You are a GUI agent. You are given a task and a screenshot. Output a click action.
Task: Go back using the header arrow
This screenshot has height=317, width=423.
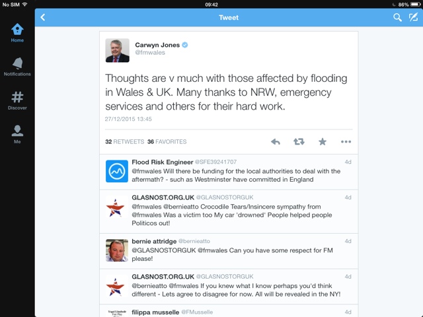[x=43, y=18]
